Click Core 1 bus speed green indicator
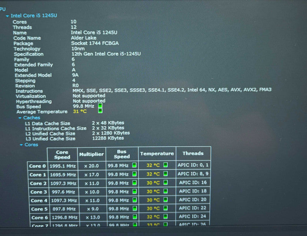The height and width of the screenshot is (236, 307). tap(135, 174)
